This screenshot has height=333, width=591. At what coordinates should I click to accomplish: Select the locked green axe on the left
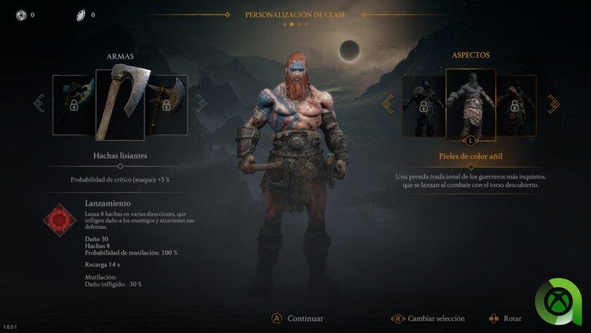coord(74,105)
